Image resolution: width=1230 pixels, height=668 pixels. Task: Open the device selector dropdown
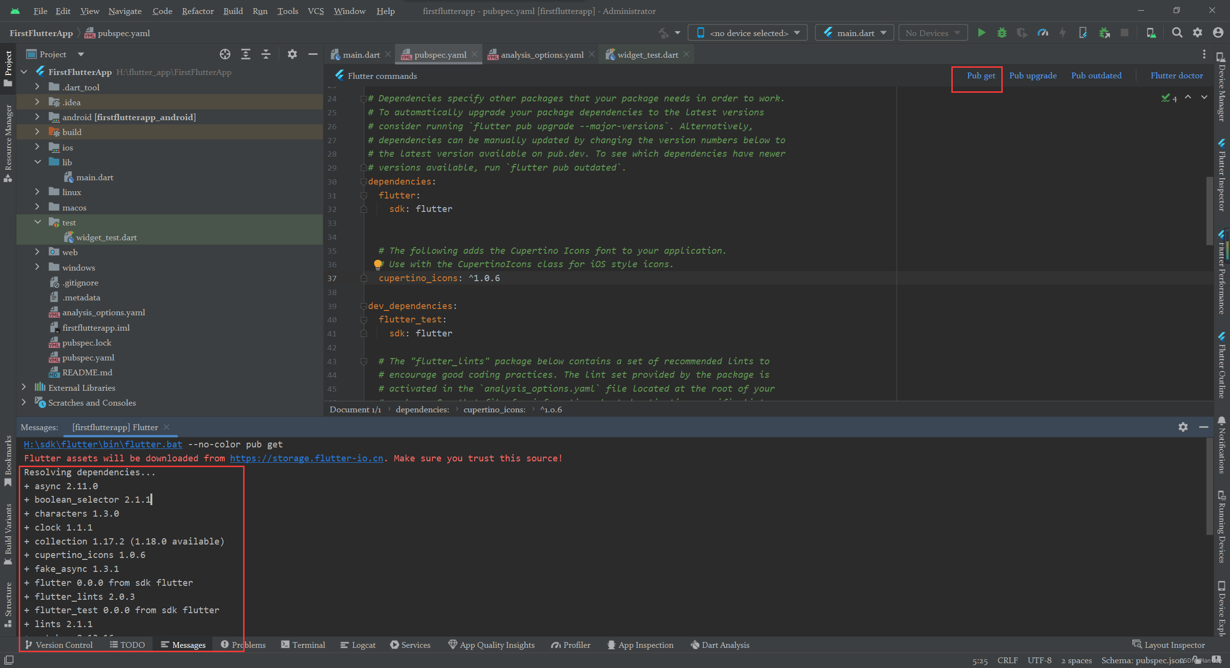tap(748, 32)
